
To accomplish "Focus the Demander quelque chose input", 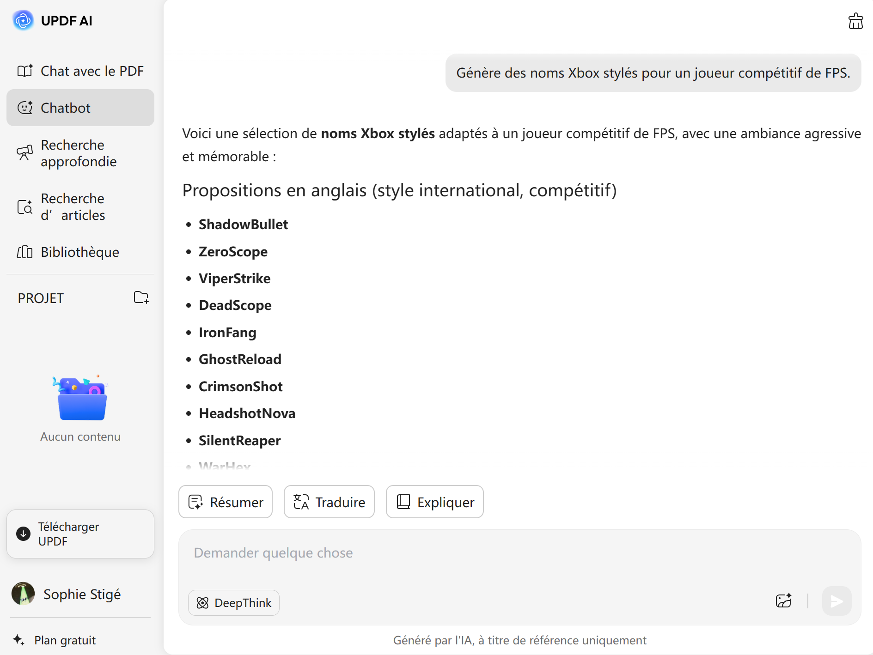I will point(508,553).
